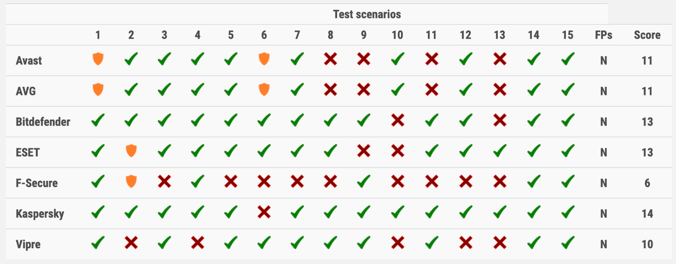
Task: Click Kaspersky's red cross in scenario 6
Action: (264, 212)
